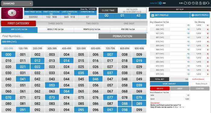The image size is (211, 113).
Task: Open the results table grid icon
Action: click(204, 3)
